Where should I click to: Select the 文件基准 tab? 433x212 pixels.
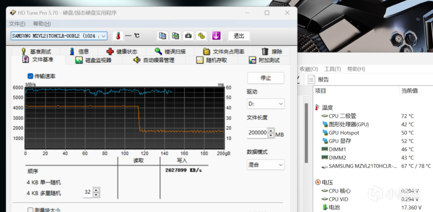coord(38,59)
